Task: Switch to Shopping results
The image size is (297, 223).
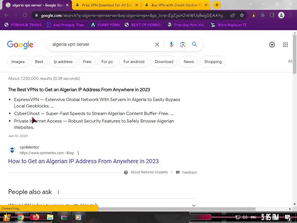Action: pyautogui.click(x=213, y=62)
